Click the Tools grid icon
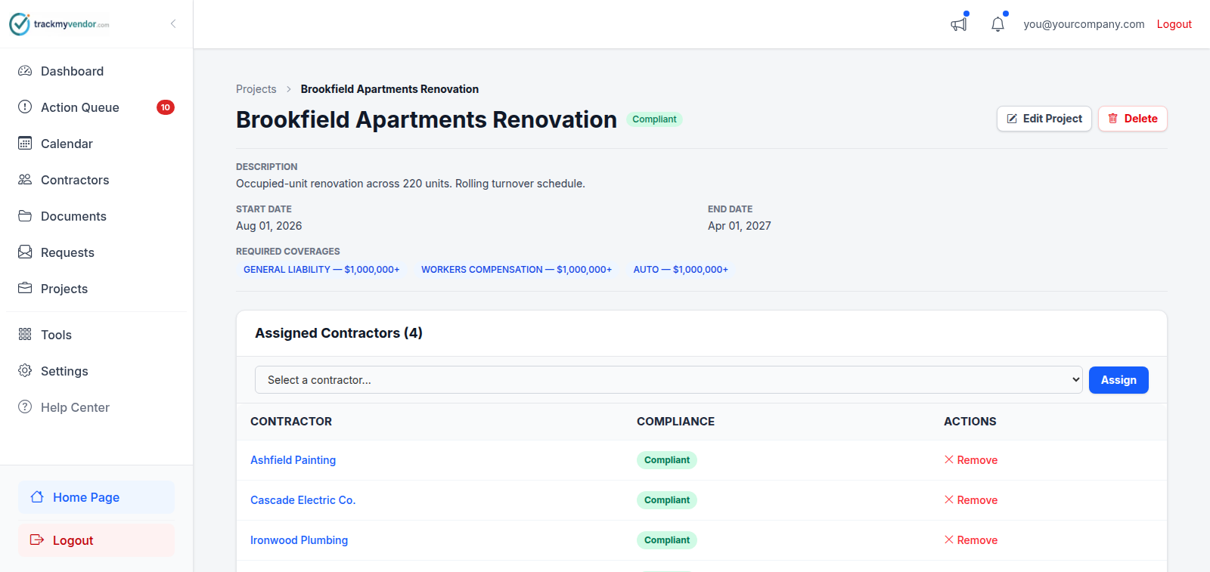The width and height of the screenshot is (1210, 572). pos(25,334)
